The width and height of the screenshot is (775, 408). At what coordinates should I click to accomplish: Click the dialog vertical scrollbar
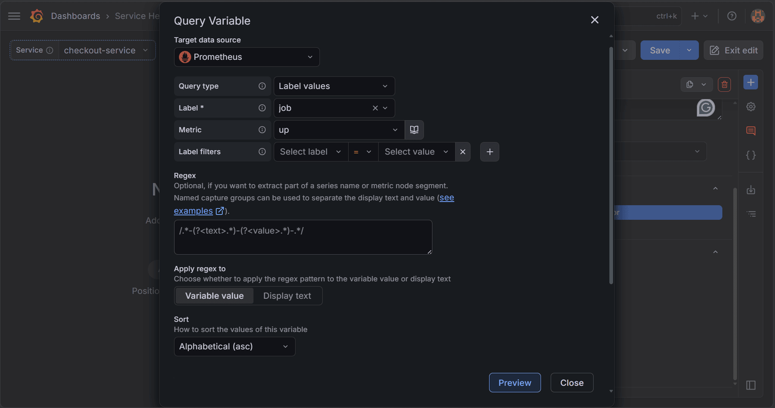click(611, 166)
